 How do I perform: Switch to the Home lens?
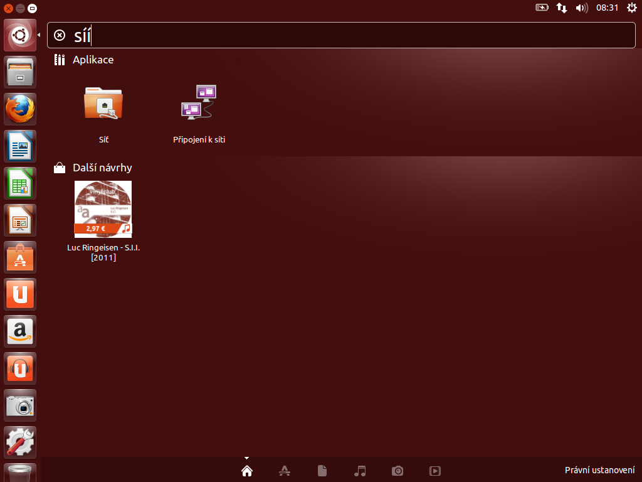tap(247, 471)
